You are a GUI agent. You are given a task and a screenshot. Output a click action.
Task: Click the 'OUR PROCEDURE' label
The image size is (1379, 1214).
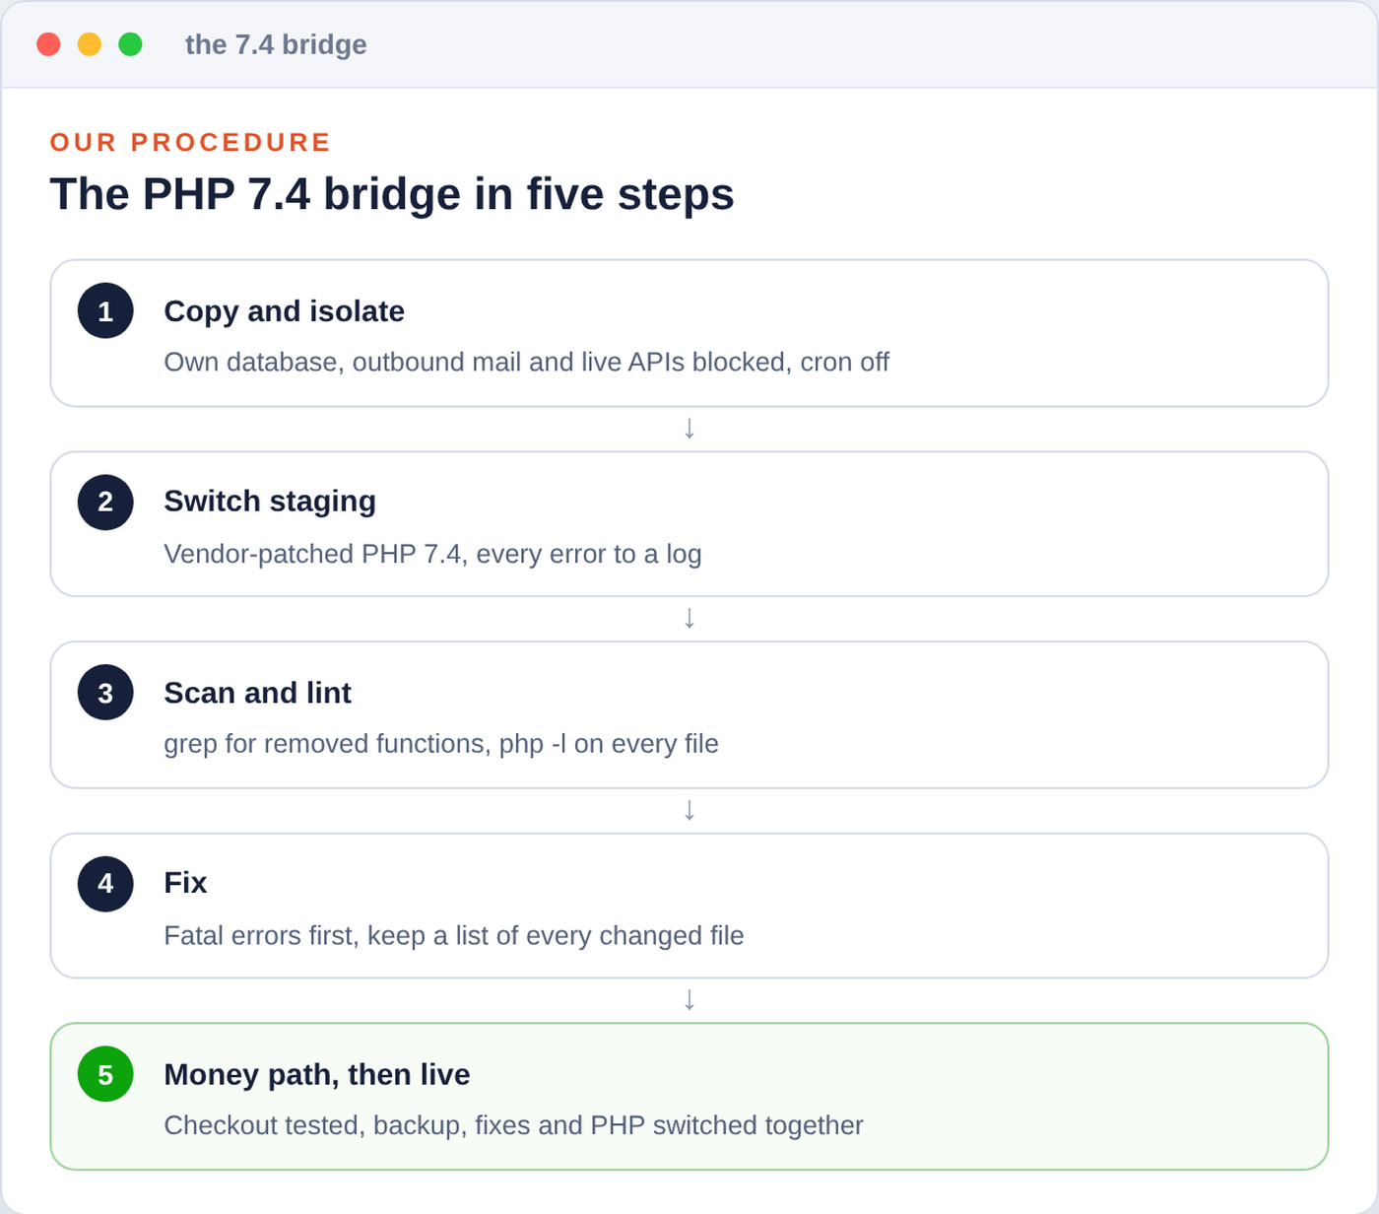(x=190, y=142)
